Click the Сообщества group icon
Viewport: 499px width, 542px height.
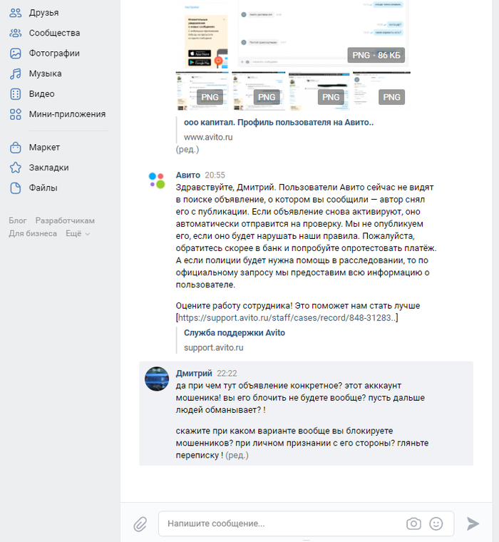pos(15,34)
